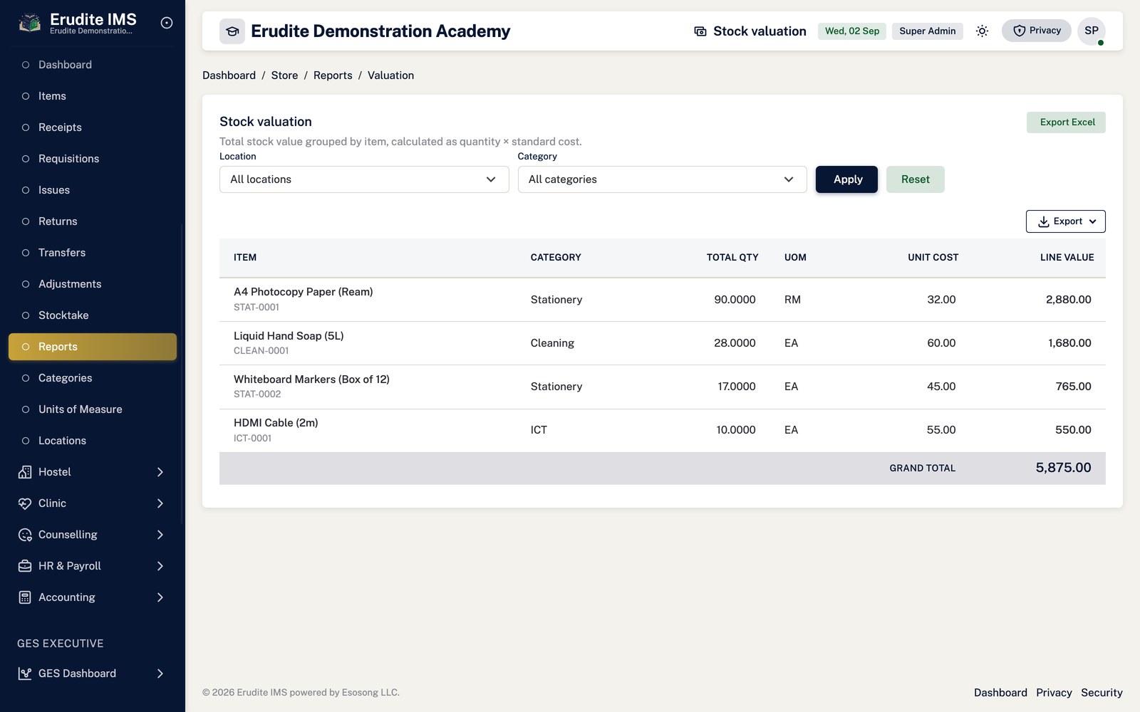Click the Export Excel button

pyautogui.click(x=1066, y=122)
